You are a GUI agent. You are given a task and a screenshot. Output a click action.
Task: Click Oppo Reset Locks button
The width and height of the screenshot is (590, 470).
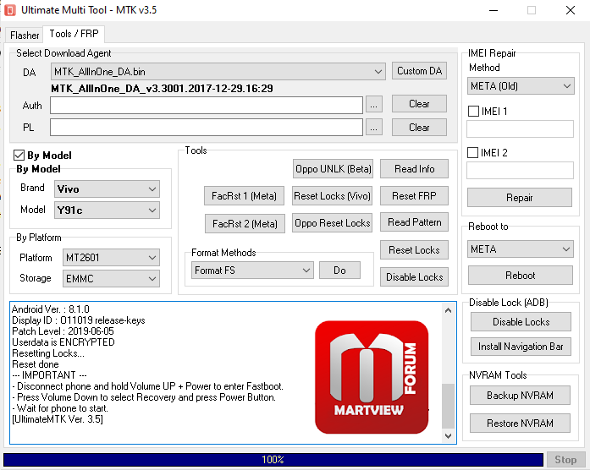click(333, 223)
